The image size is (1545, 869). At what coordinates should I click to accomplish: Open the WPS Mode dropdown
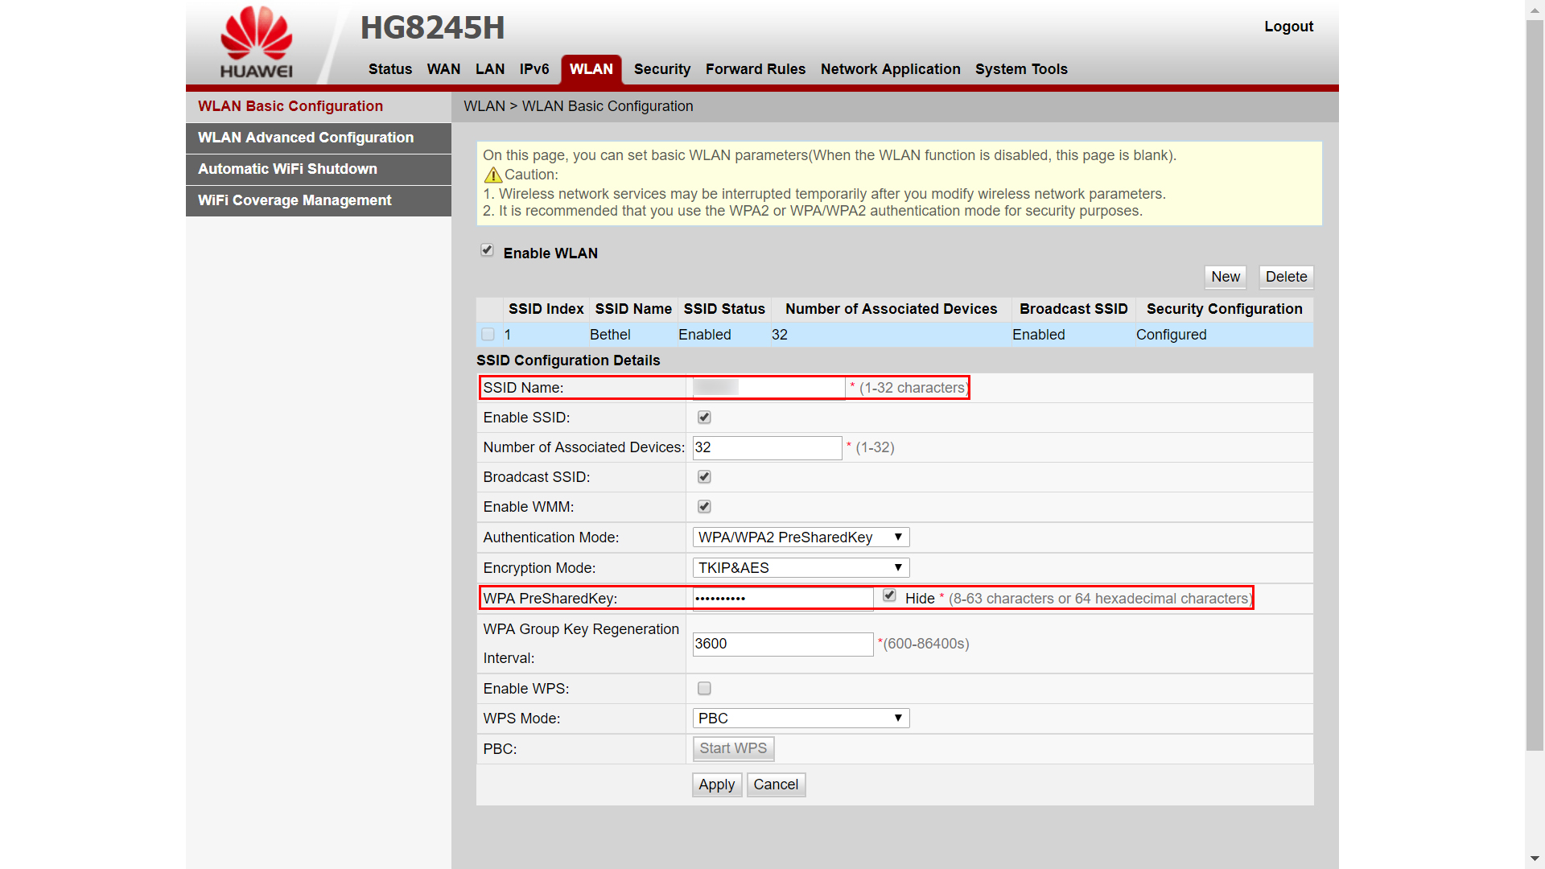pos(801,718)
